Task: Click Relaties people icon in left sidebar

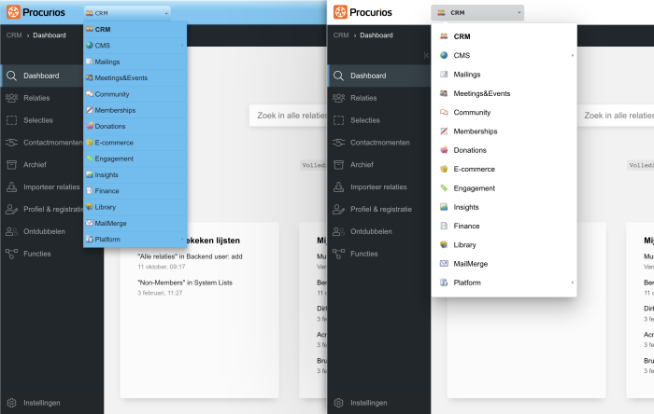Action: pos(11,98)
